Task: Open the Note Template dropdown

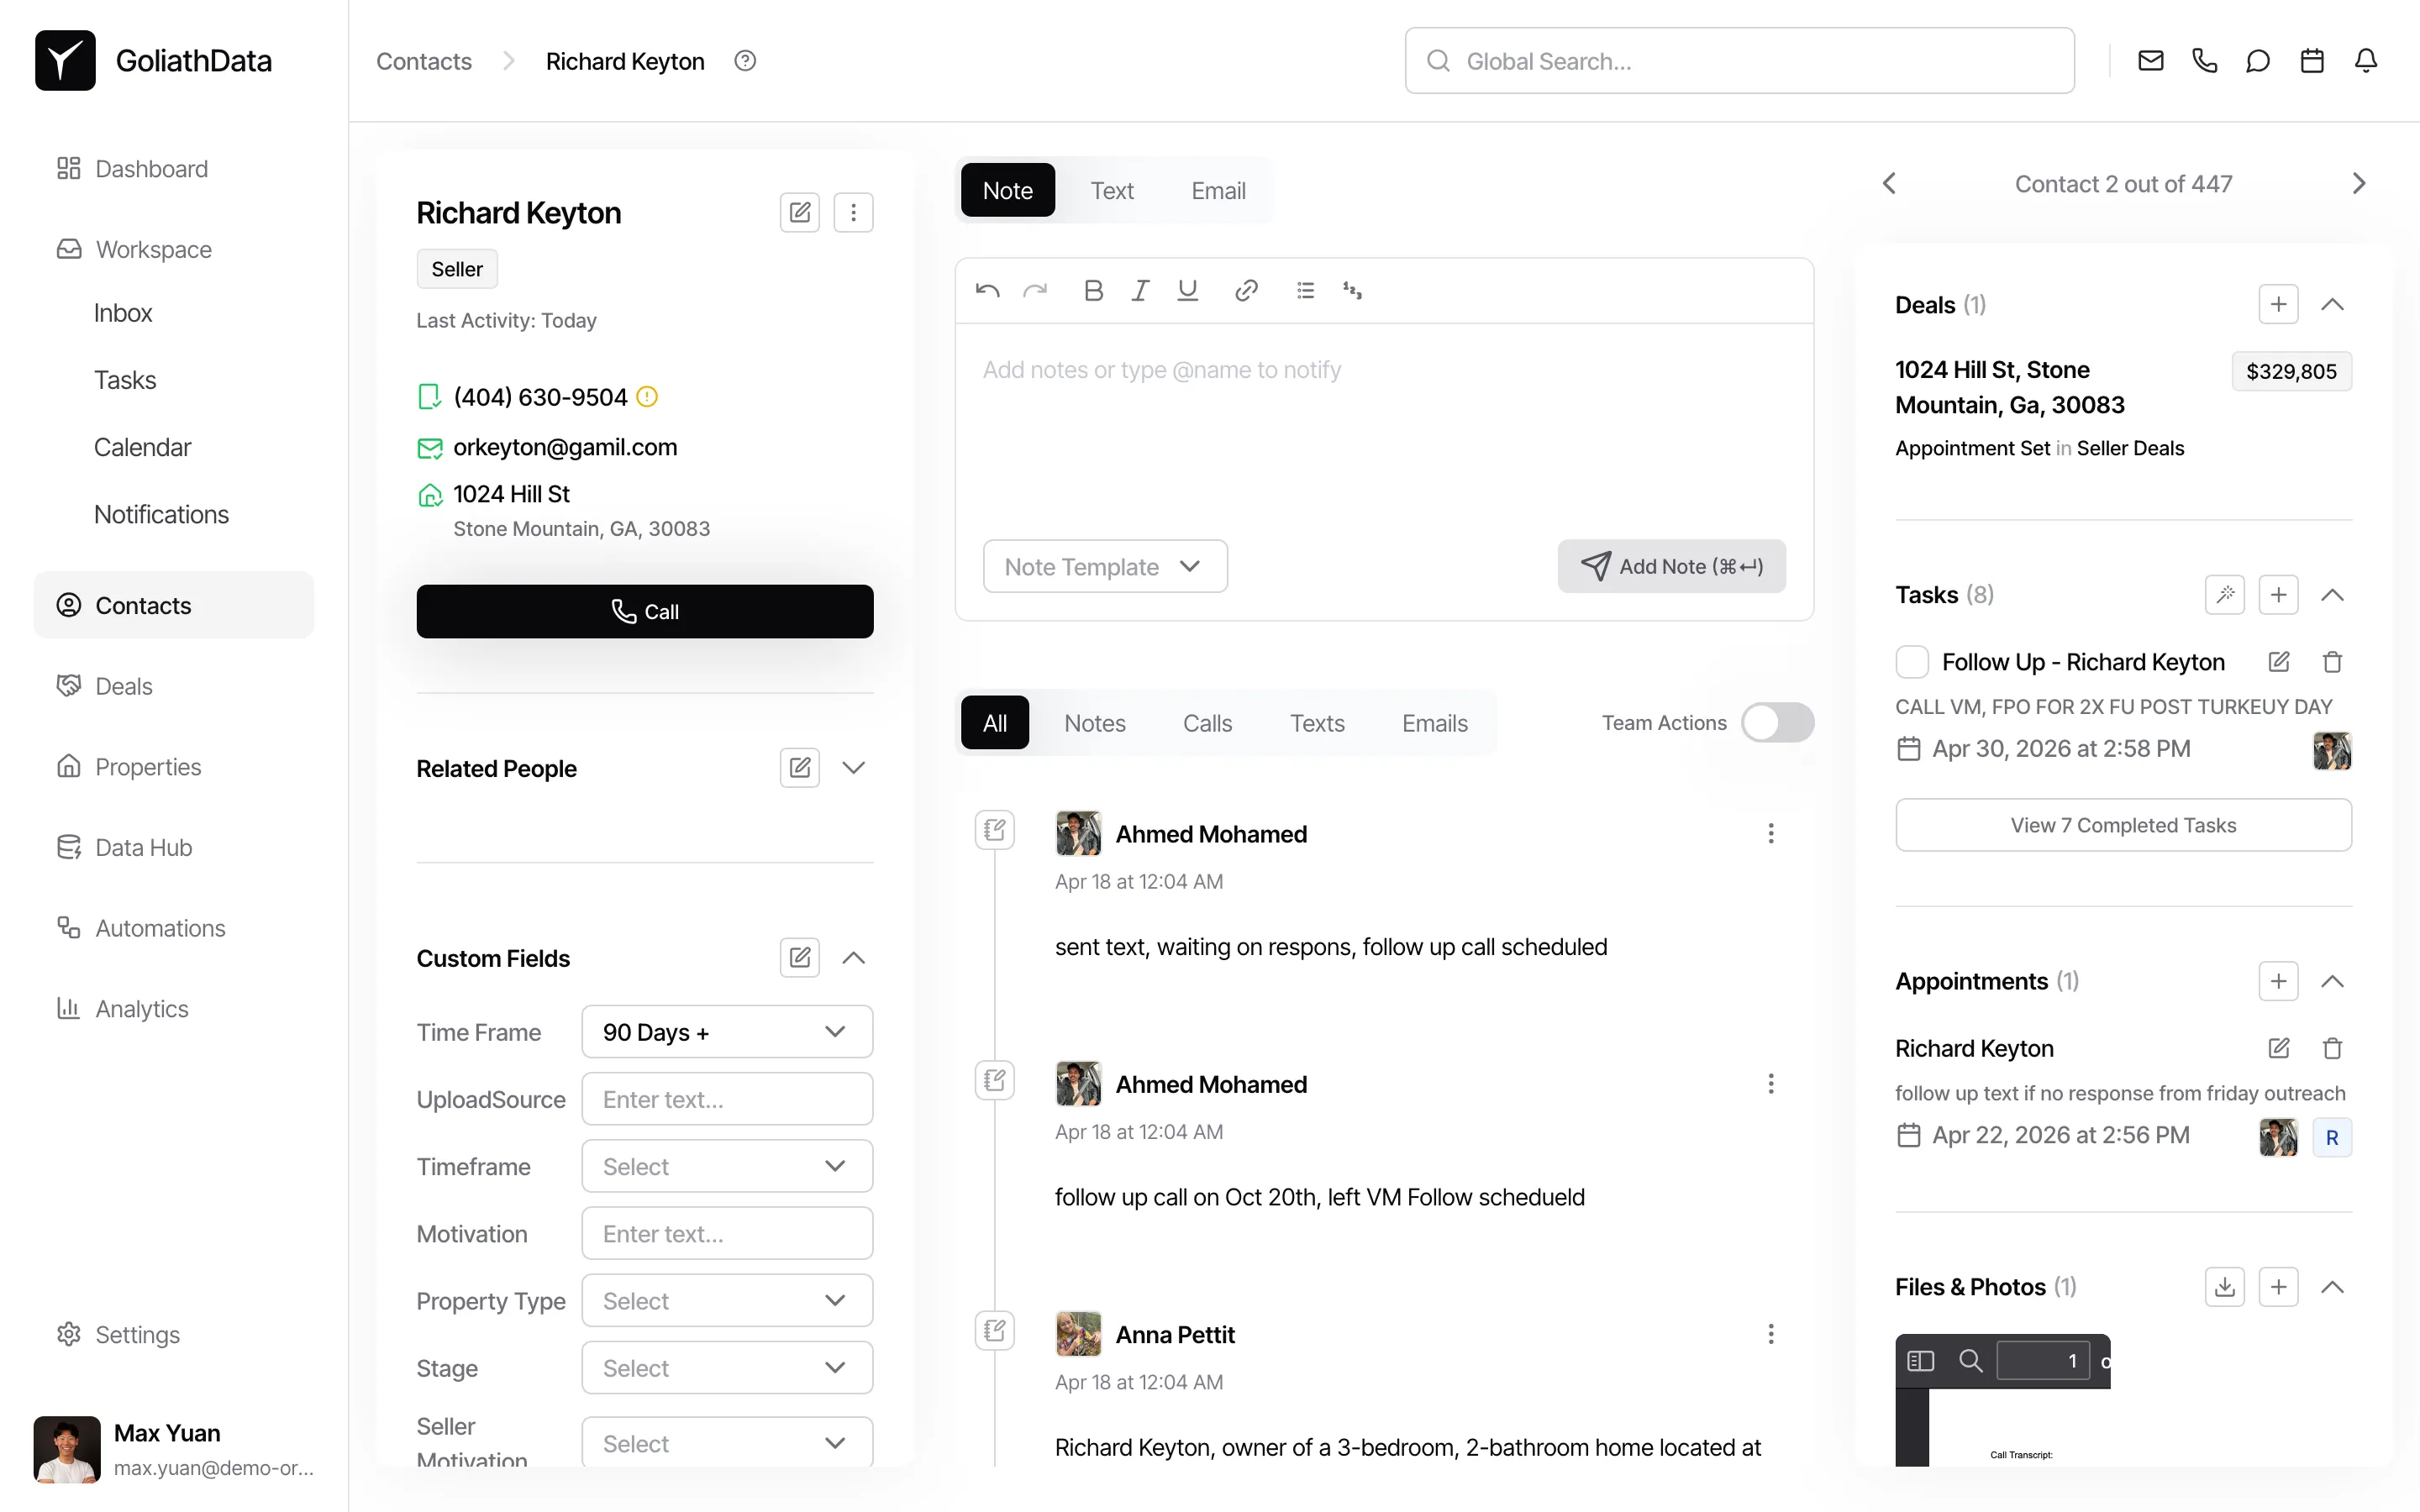Action: (x=1104, y=567)
